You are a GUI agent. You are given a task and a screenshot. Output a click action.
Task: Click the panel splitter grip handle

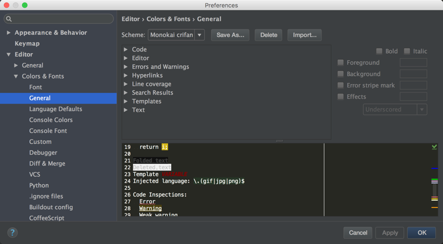[x=279, y=141]
